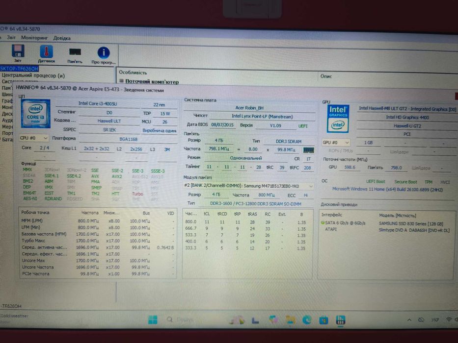Click the Звіт floppy disk toolbar icon
Screen dimensions: 458x343
click(18, 51)
